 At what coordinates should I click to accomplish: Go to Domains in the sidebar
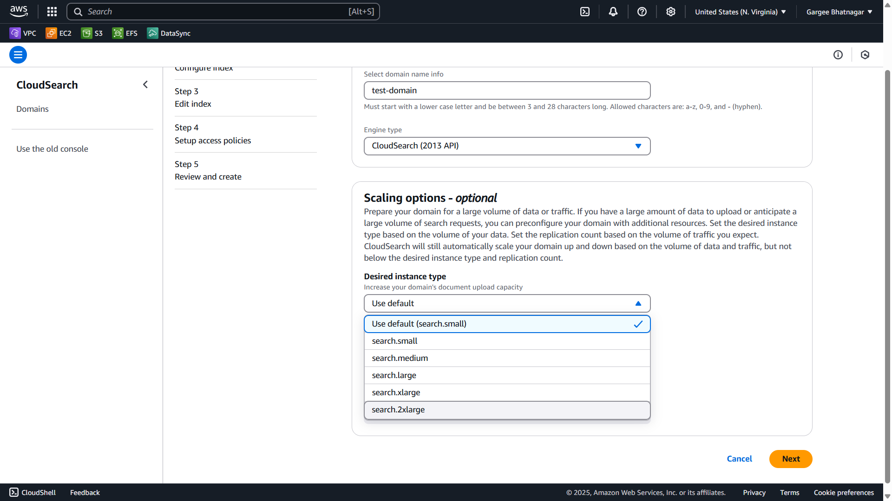tap(33, 109)
